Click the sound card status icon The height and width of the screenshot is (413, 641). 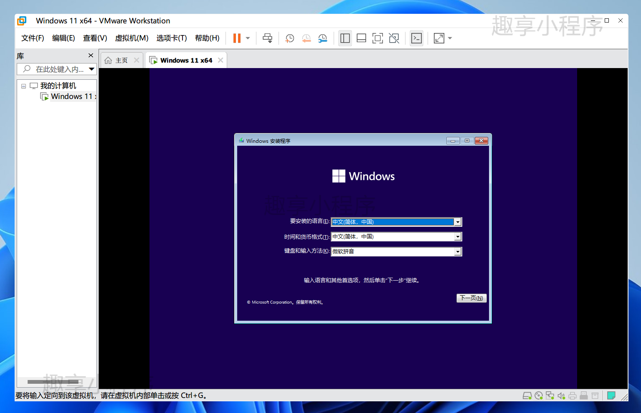(x=561, y=395)
